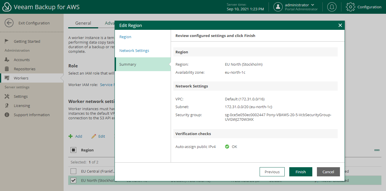
Task: Switch to the General tab
Action: 83,23
